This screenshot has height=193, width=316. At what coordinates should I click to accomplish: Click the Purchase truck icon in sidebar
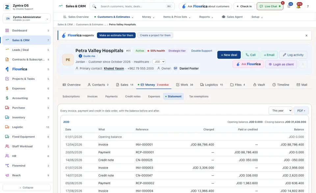[7, 108]
